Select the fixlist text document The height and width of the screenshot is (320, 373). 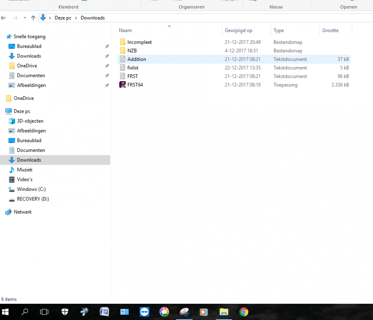pyautogui.click(x=133, y=68)
